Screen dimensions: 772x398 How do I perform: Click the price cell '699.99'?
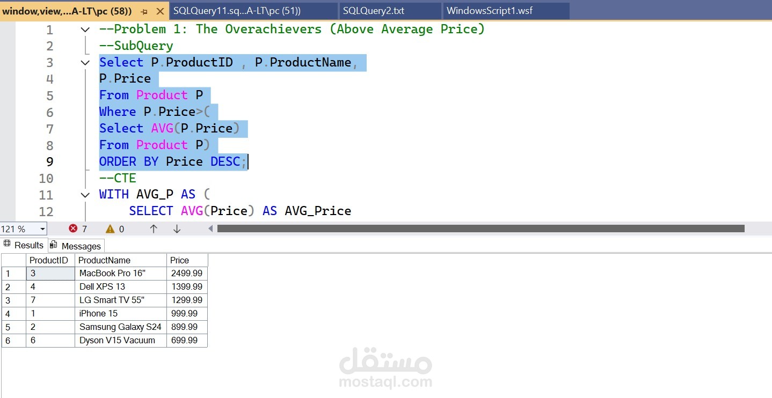pos(187,341)
